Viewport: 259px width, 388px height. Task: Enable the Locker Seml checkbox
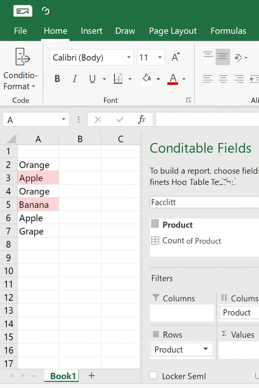[153, 375]
